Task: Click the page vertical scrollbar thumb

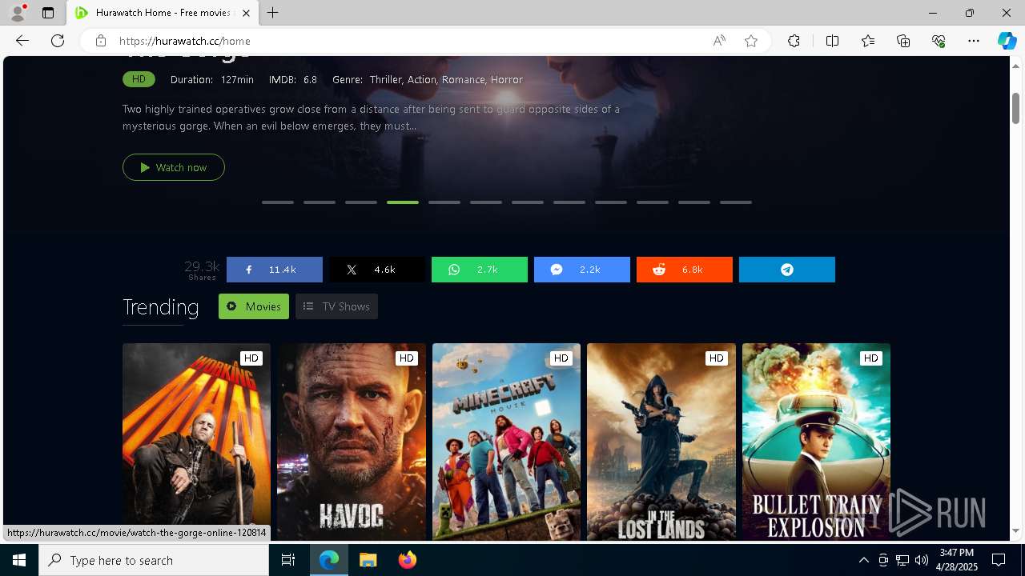Action: (x=1015, y=108)
